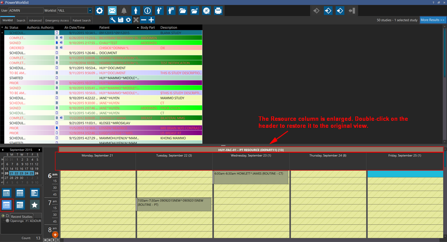Click the info circle icon

(148, 10)
